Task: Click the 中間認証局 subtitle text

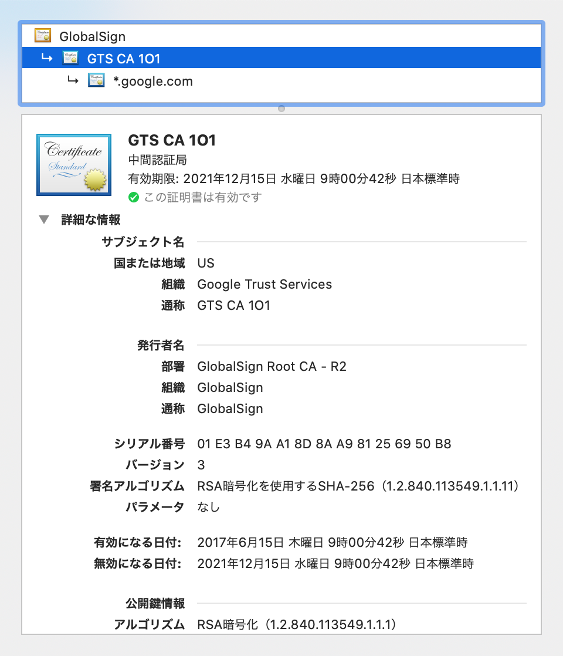Action: 157,160
